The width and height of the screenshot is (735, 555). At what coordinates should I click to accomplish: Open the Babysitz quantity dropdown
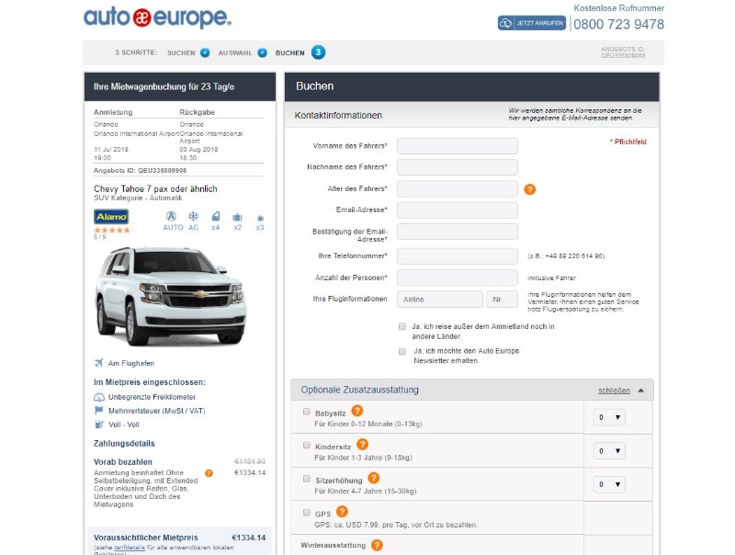pos(608,418)
